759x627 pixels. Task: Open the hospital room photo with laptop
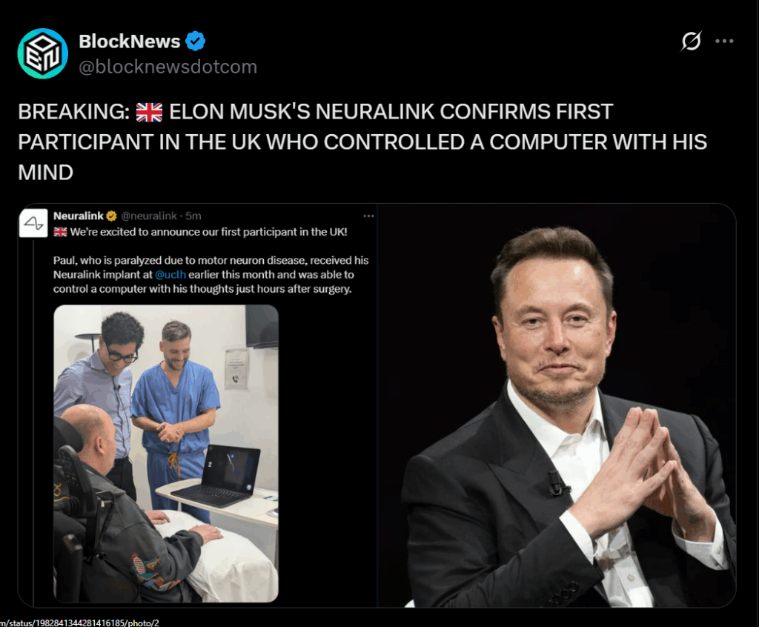(x=166, y=453)
